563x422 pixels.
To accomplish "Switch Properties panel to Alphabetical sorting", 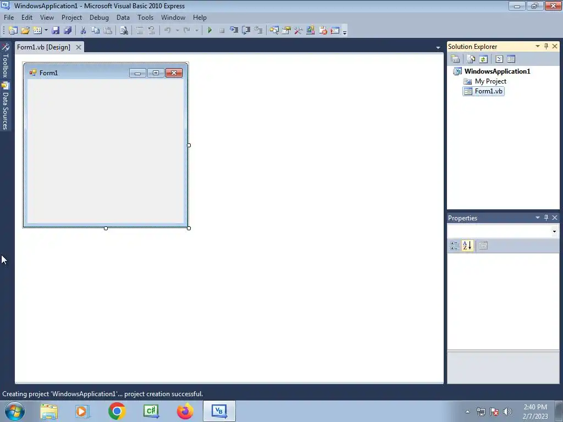I will coord(467,246).
